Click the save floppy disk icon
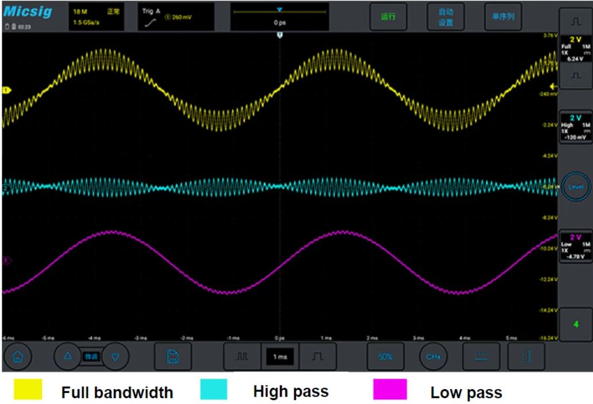The image size is (593, 404). [171, 357]
